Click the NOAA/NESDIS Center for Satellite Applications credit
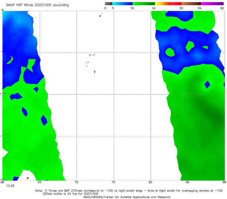 point(127,197)
